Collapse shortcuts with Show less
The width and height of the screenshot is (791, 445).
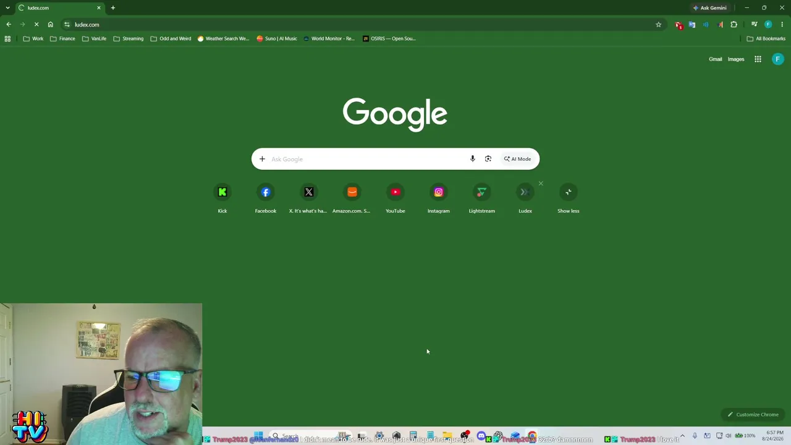point(569,198)
